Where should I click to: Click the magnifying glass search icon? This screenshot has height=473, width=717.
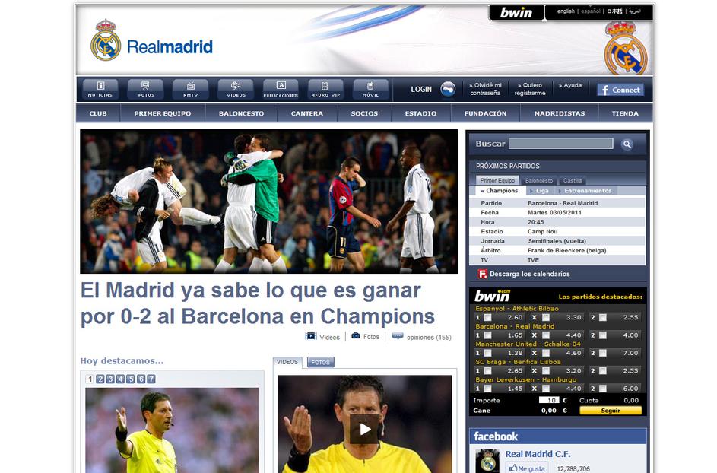click(627, 143)
